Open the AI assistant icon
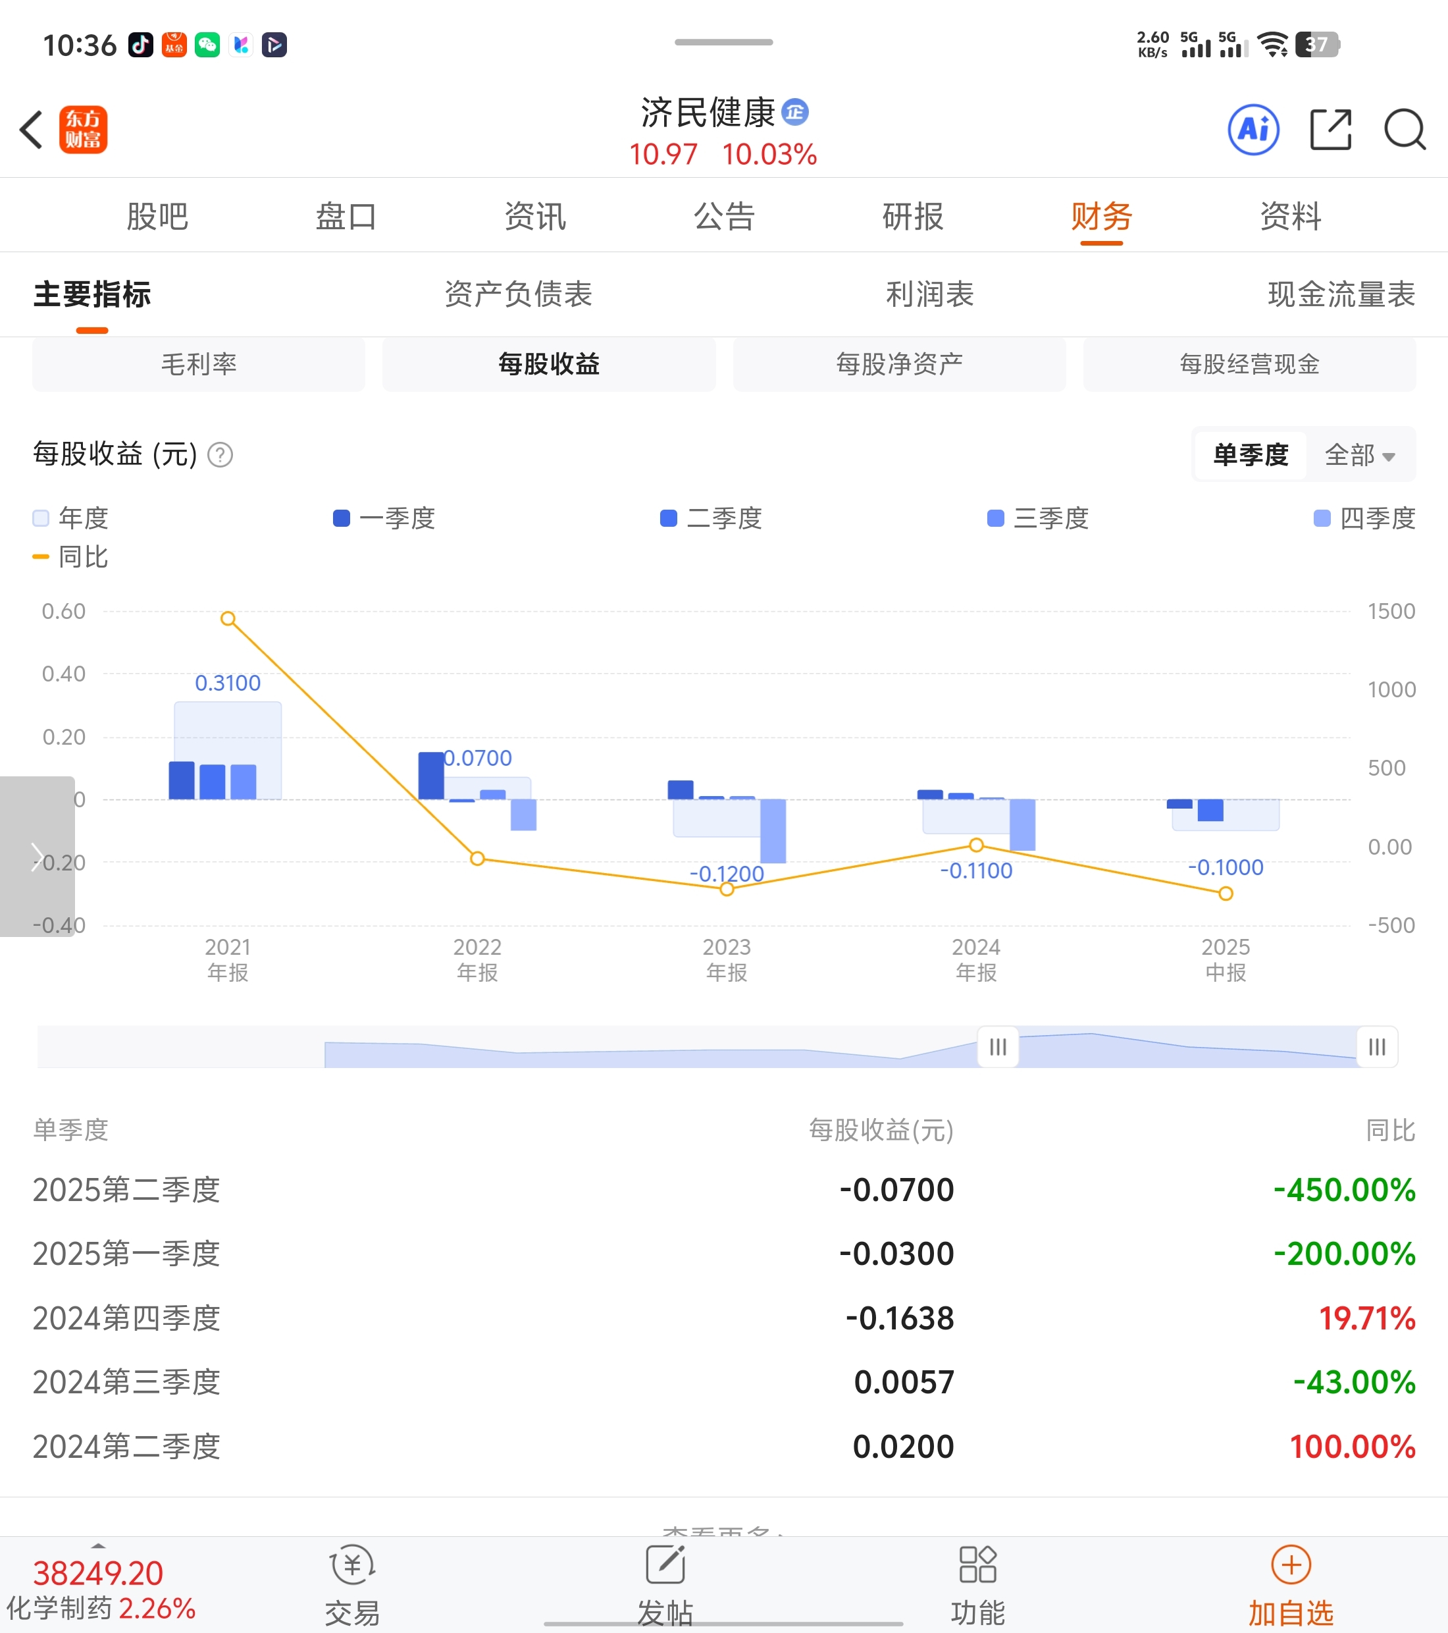 tap(1253, 130)
